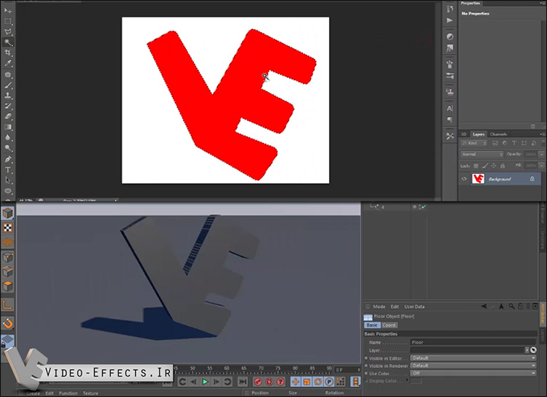Select the Gradient tool
547x397 pixels.
8,127
